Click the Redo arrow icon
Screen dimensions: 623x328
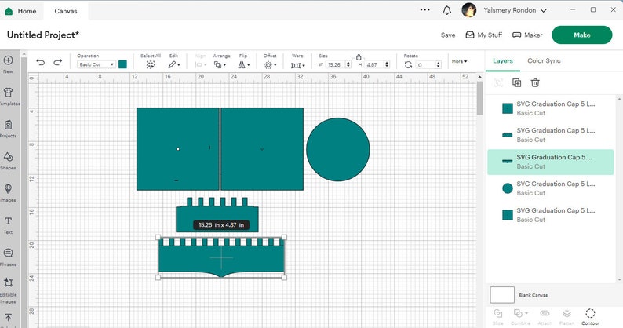point(58,62)
